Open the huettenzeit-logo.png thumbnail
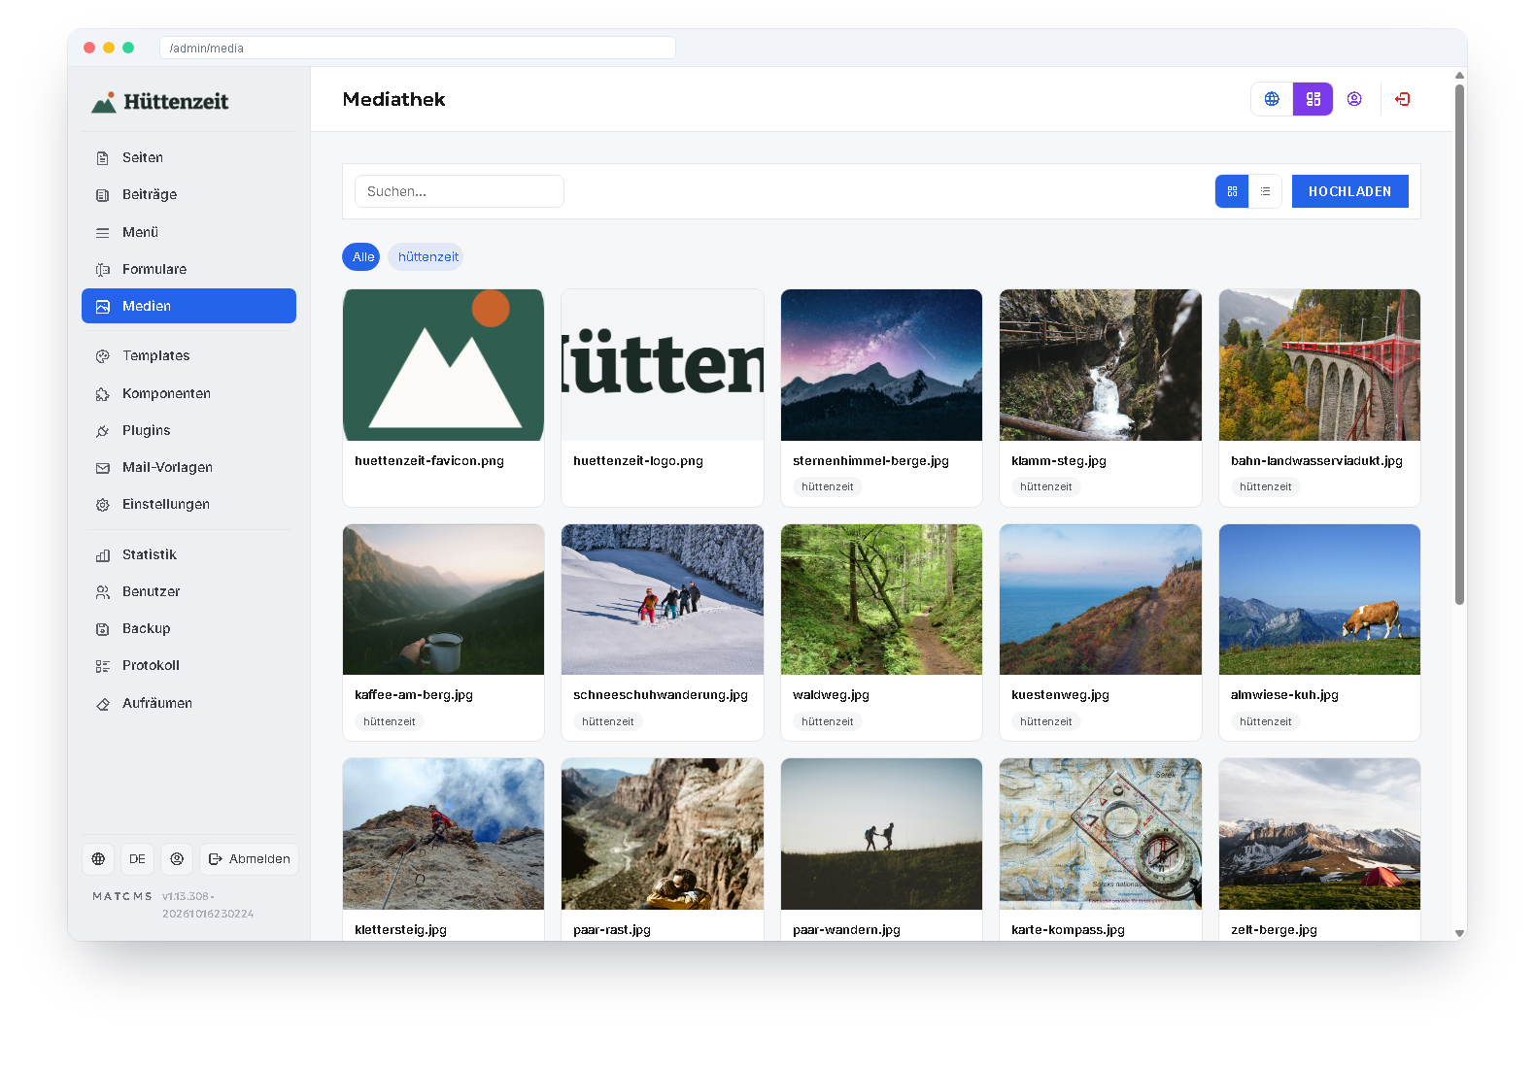1535x1068 pixels. 663,365
